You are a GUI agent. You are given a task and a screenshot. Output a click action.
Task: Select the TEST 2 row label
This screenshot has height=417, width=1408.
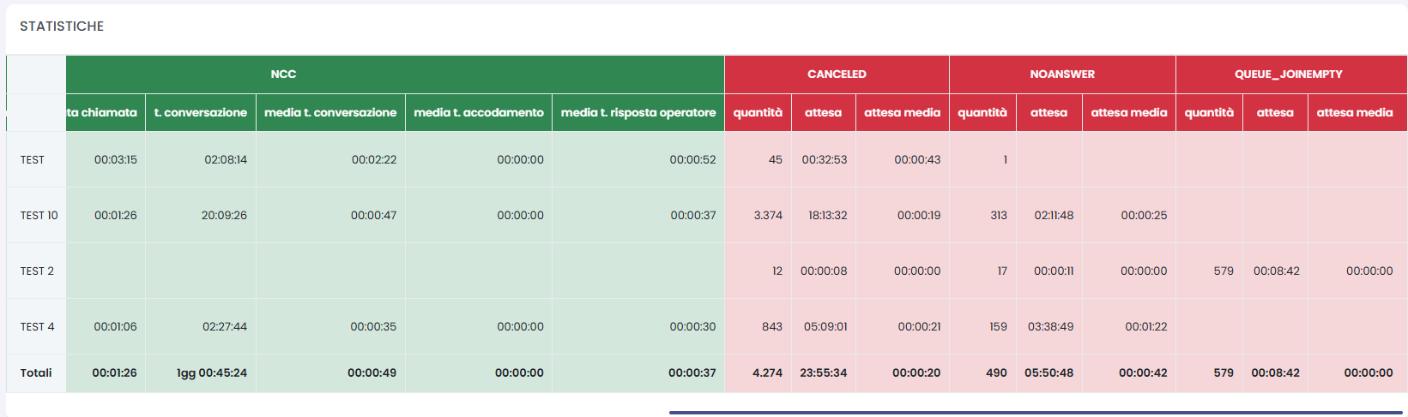(37, 271)
